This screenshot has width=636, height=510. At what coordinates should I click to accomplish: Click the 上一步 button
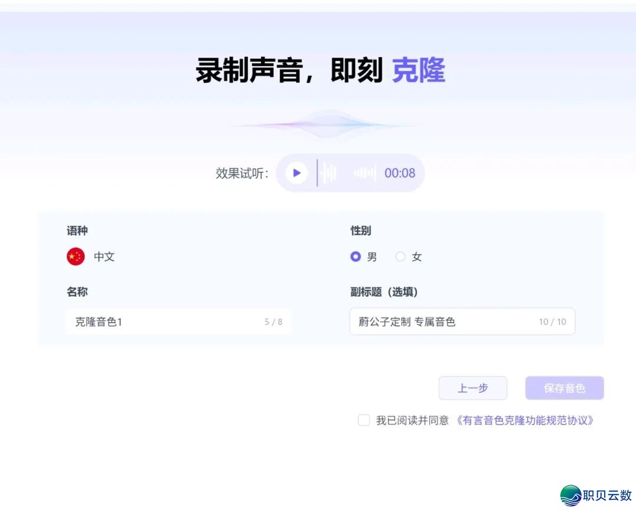473,388
